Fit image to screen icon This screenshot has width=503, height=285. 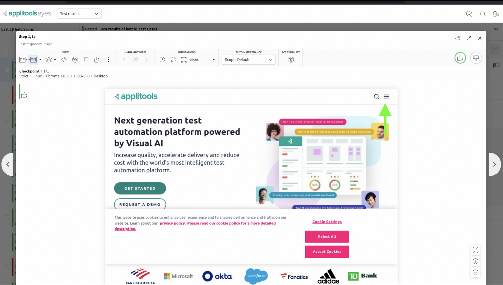tap(476, 250)
